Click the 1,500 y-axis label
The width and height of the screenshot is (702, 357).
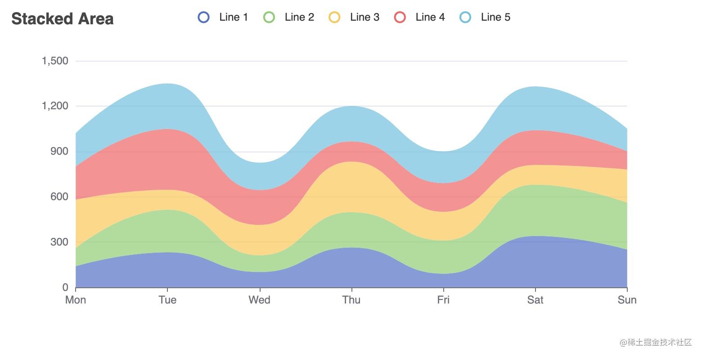[55, 61]
